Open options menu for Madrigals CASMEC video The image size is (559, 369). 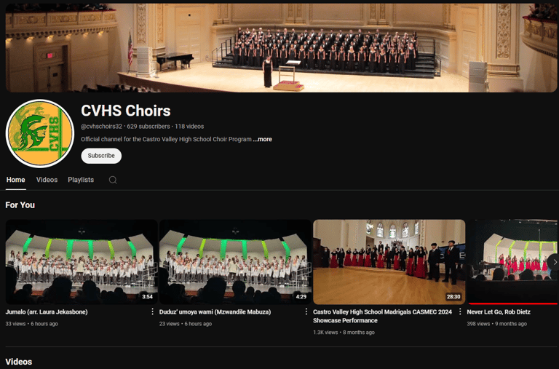tap(460, 312)
